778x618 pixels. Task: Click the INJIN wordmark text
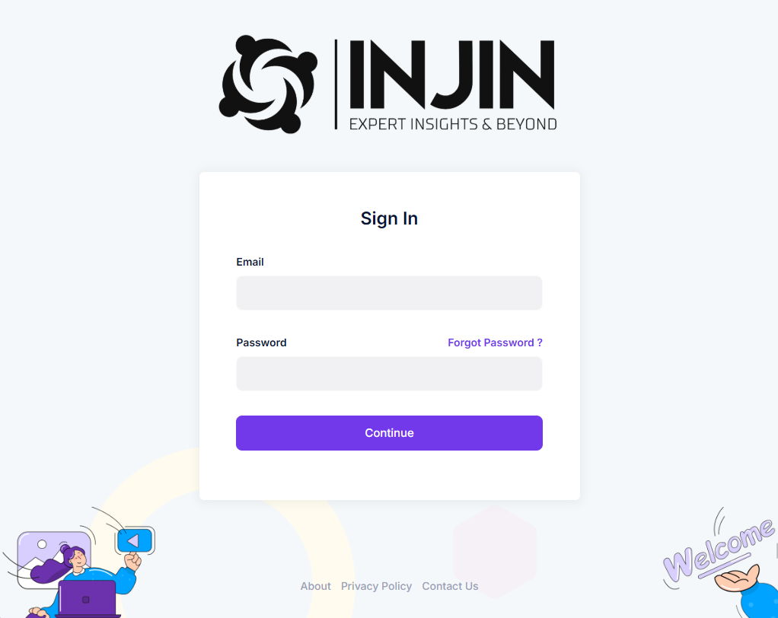pyautogui.click(x=452, y=75)
